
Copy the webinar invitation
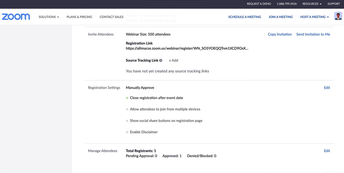280,34
